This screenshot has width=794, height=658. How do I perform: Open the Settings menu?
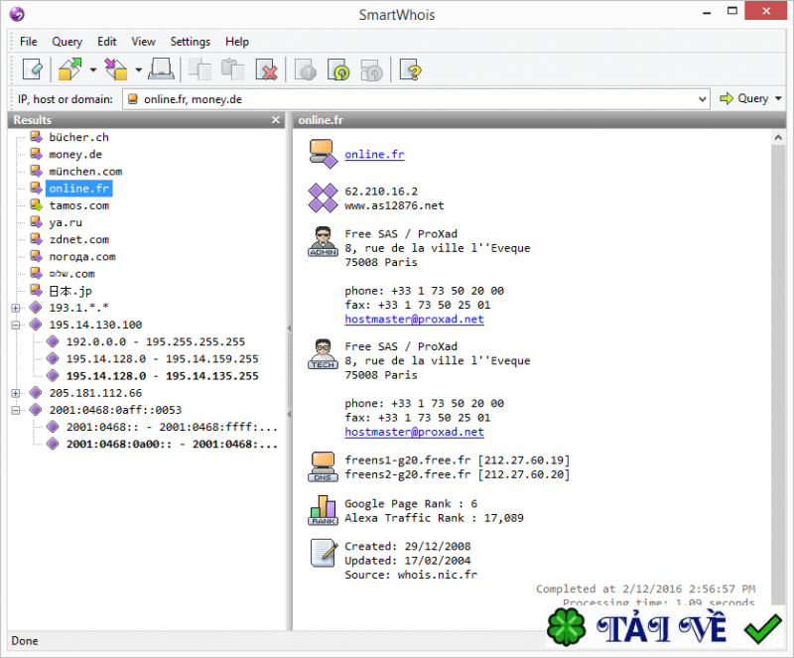tap(190, 42)
